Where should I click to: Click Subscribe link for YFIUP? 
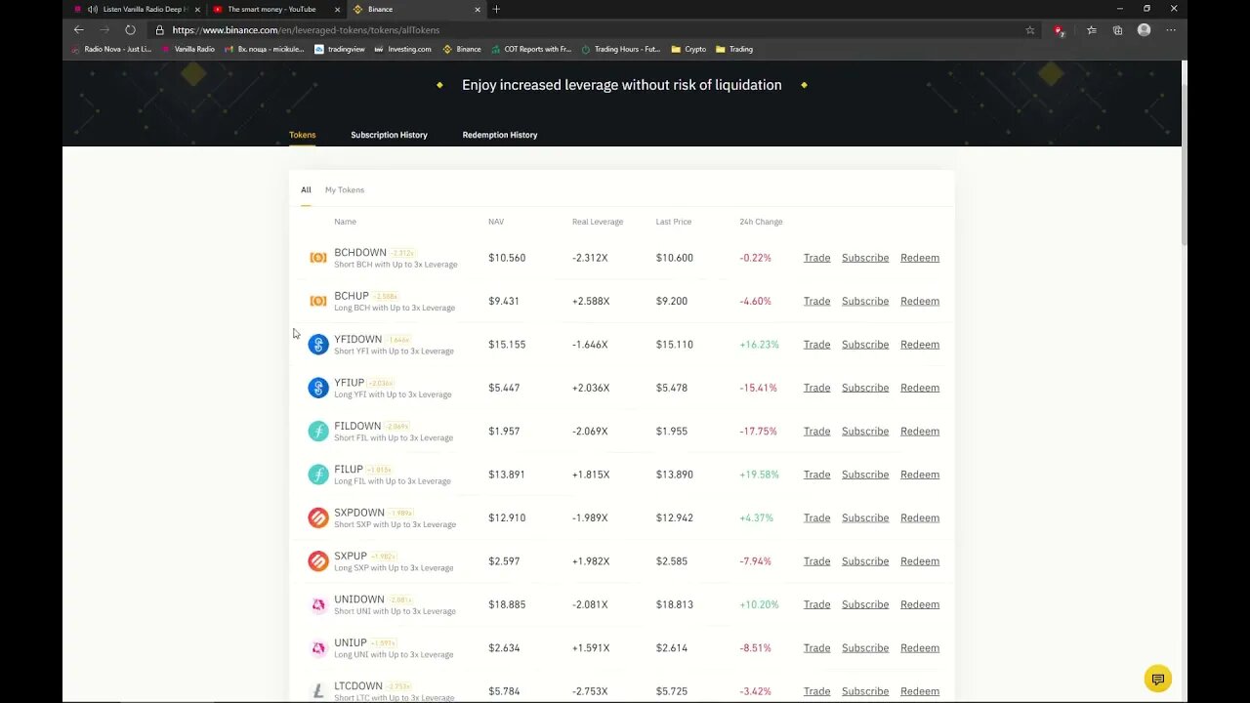(x=865, y=388)
